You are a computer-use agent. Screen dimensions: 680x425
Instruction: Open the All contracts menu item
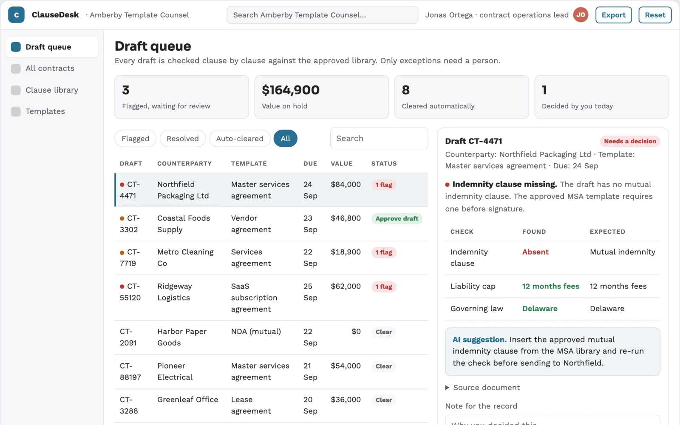click(52, 68)
